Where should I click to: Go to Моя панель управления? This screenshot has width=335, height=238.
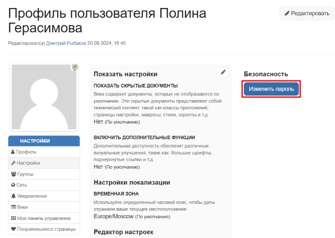tap(44, 218)
